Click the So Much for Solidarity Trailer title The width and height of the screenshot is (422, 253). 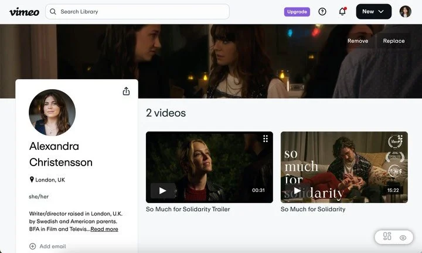tap(188, 210)
